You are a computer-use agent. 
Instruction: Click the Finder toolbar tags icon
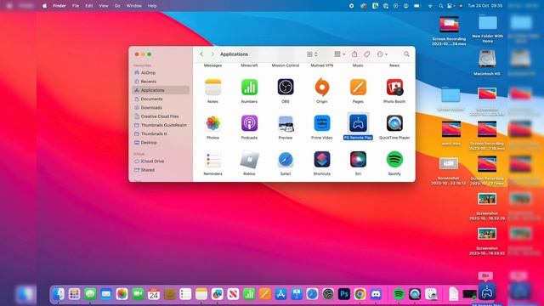click(366, 54)
